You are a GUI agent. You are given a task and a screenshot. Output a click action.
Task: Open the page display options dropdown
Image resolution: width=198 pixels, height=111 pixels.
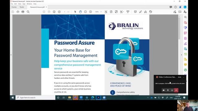[122, 12]
